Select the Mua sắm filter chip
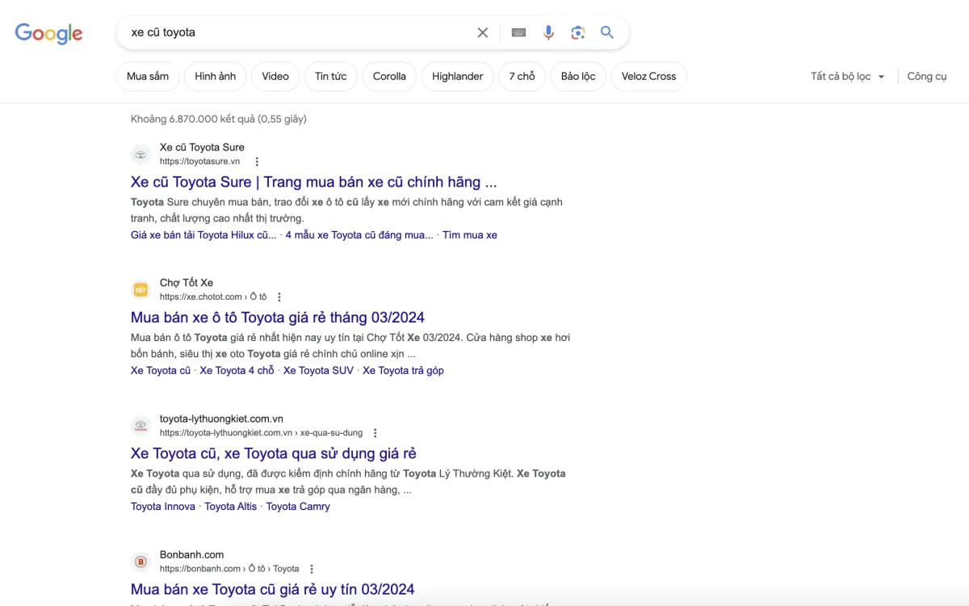 (148, 76)
